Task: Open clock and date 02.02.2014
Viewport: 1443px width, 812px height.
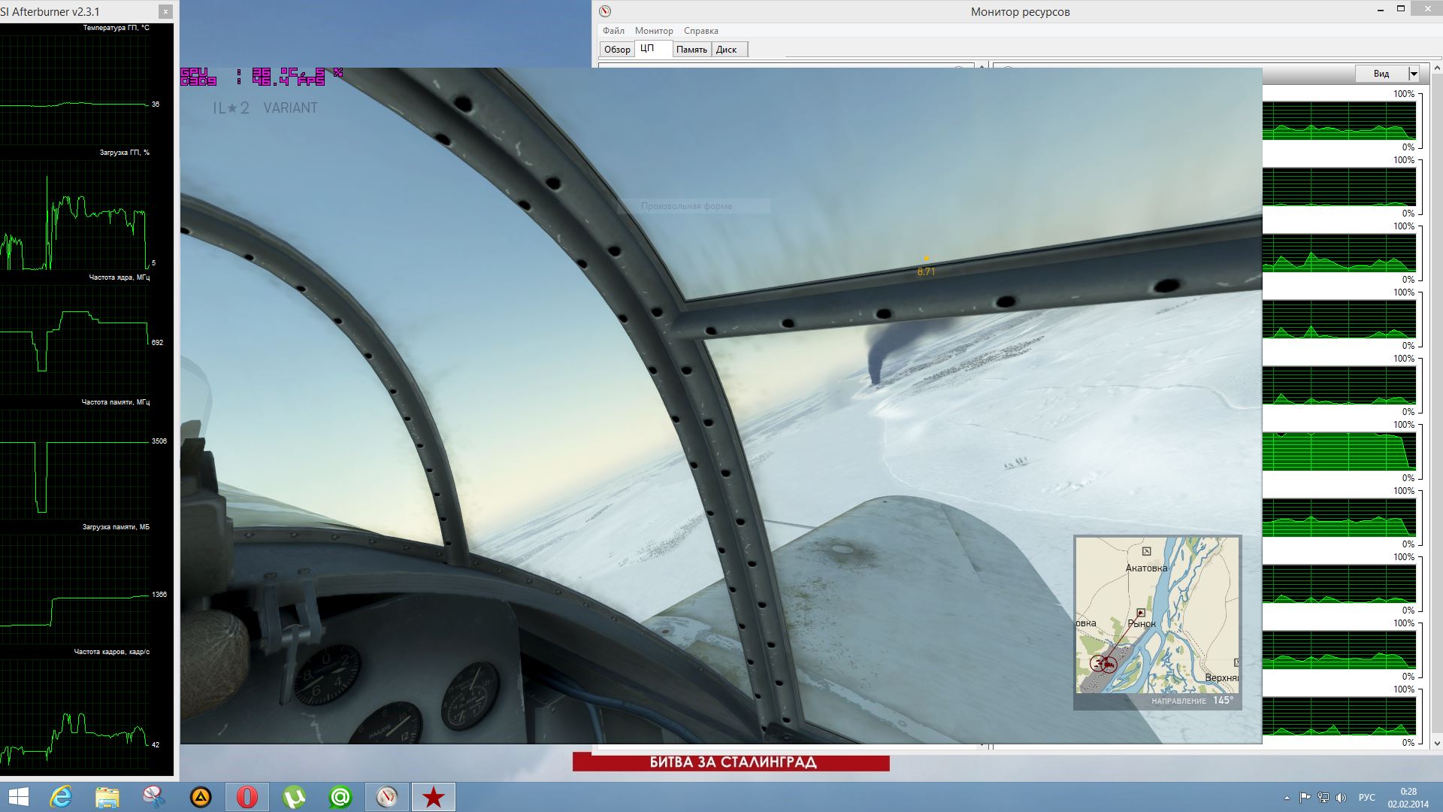Action: [x=1408, y=798]
